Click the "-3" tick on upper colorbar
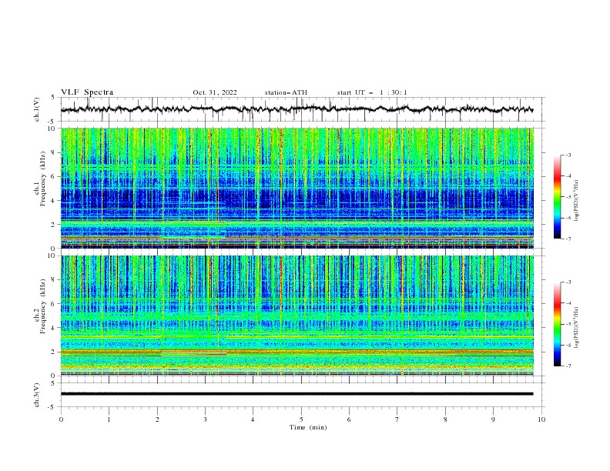The height and width of the screenshot is (471, 610). coord(568,155)
